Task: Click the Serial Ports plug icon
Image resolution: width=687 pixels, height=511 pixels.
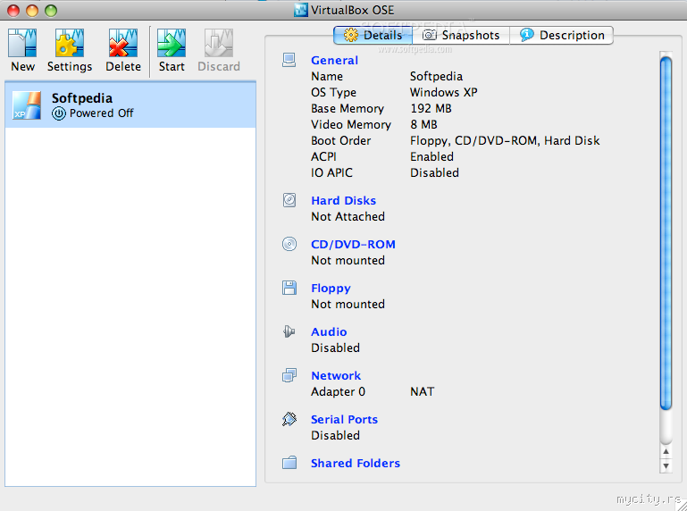Action: click(x=289, y=419)
